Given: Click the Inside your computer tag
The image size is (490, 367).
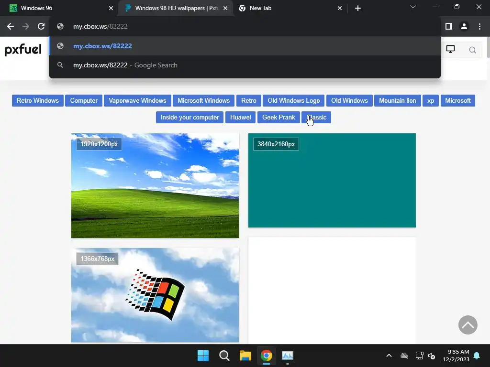Looking at the screenshot, I should pyautogui.click(x=189, y=118).
